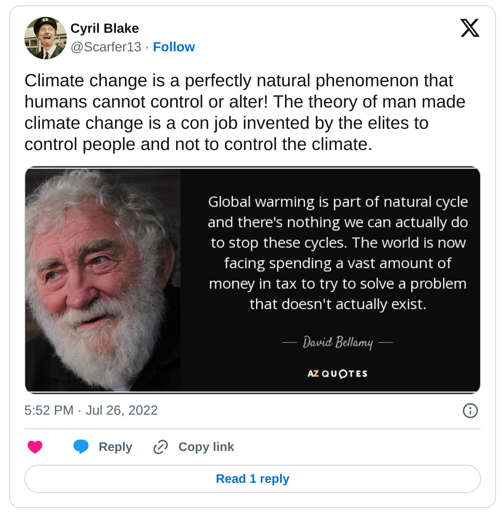The width and height of the screenshot is (504, 516).
Task: Follow the @Scarfer13 account
Action: click(x=174, y=47)
